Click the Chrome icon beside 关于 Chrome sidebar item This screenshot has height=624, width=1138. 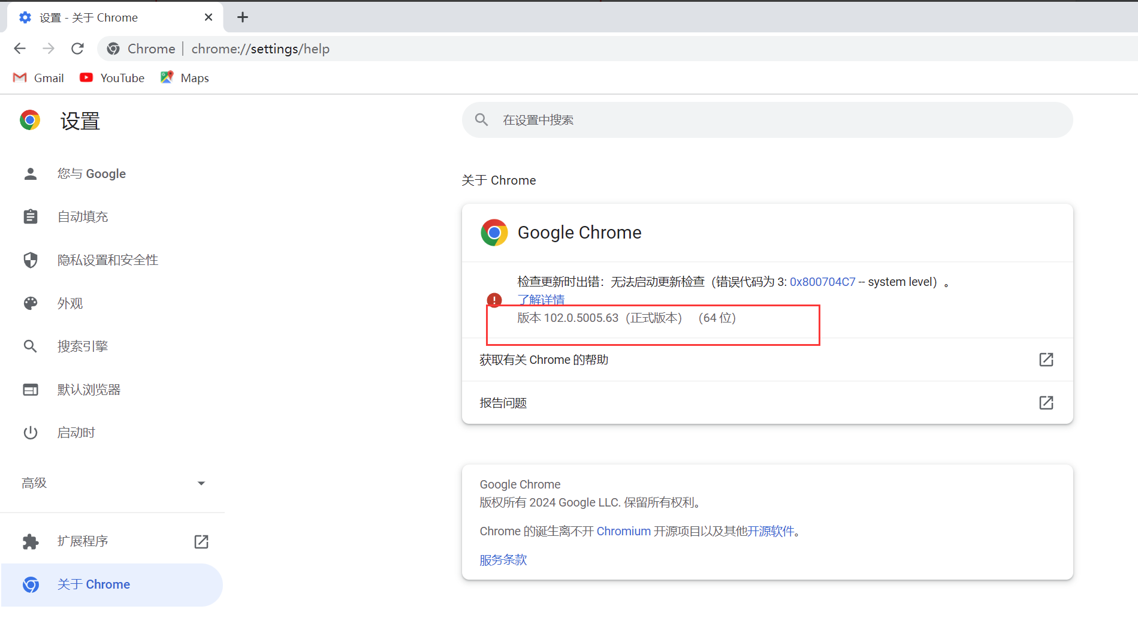point(31,584)
